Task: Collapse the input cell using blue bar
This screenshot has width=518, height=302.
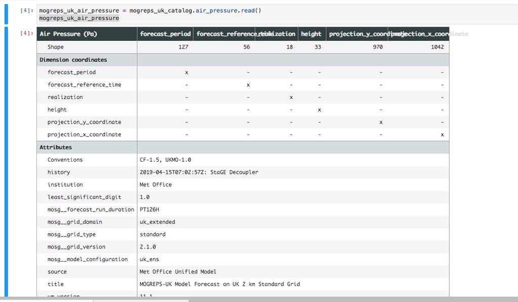Action: click(6, 14)
